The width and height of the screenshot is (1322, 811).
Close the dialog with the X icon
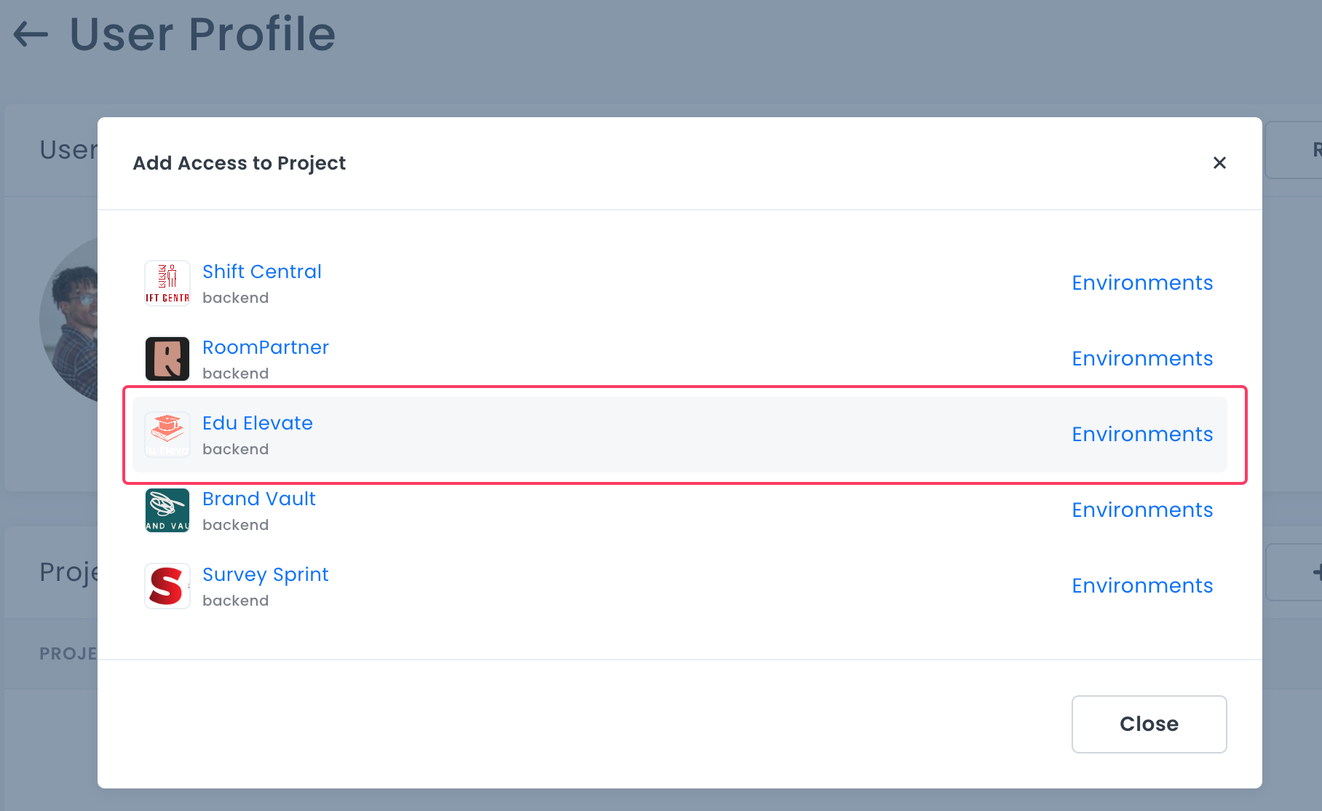click(x=1219, y=163)
